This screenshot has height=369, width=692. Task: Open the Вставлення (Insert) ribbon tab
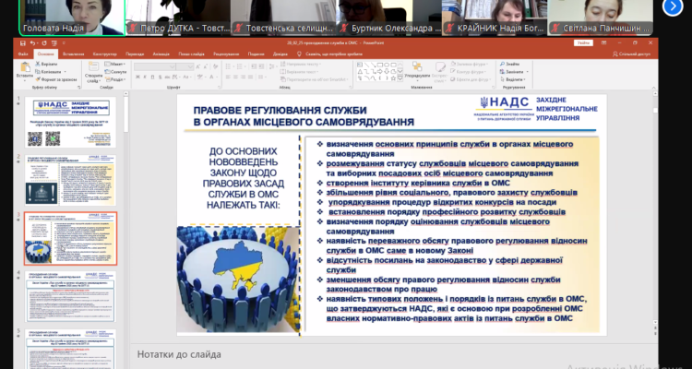73,54
